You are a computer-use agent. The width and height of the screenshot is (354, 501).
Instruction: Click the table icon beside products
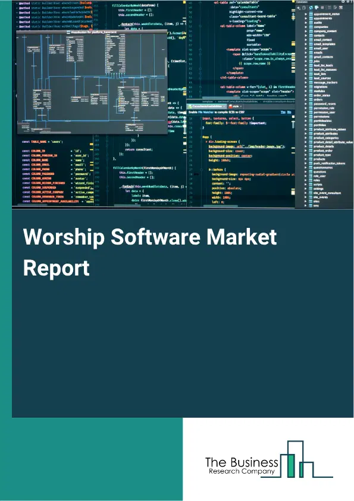tap(311, 159)
